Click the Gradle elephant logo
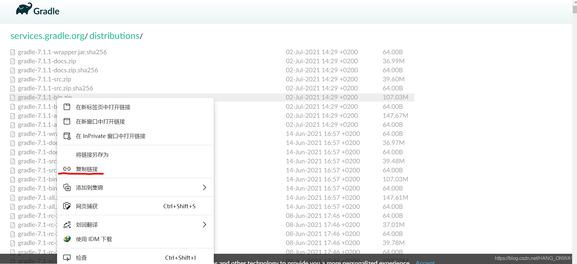The width and height of the screenshot is (577, 264). 24,9
